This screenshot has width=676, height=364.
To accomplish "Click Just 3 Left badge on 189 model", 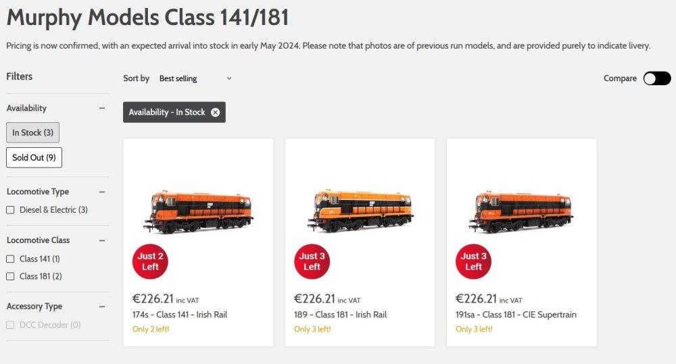I will pyautogui.click(x=312, y=261).
